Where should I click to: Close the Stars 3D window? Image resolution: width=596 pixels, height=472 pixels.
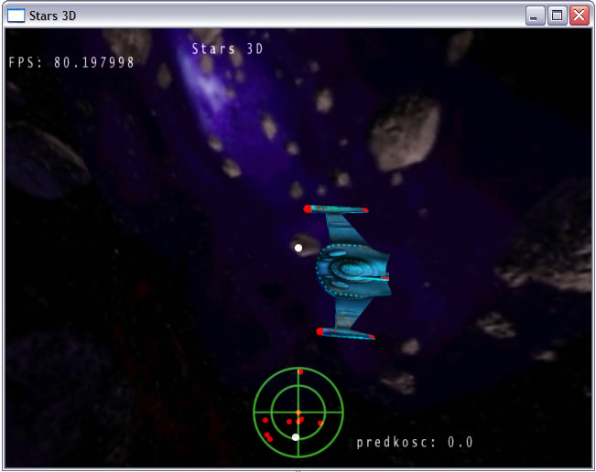tap(580, 16)
